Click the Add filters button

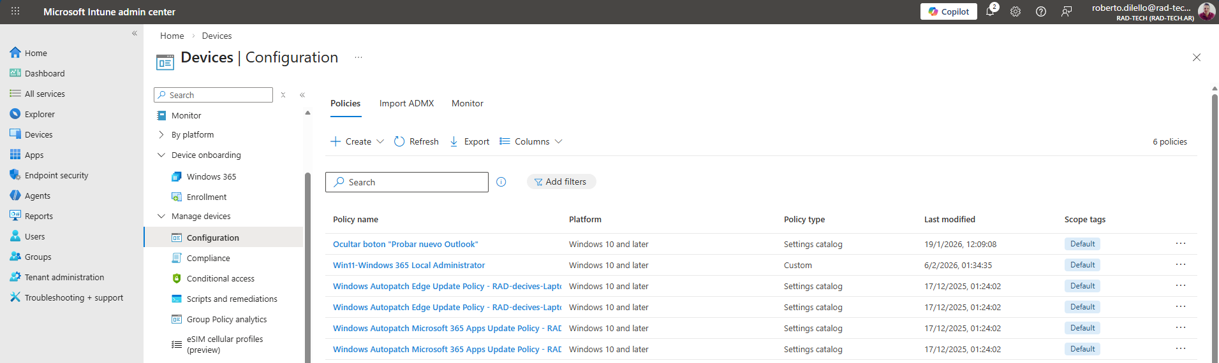[561, 181]
